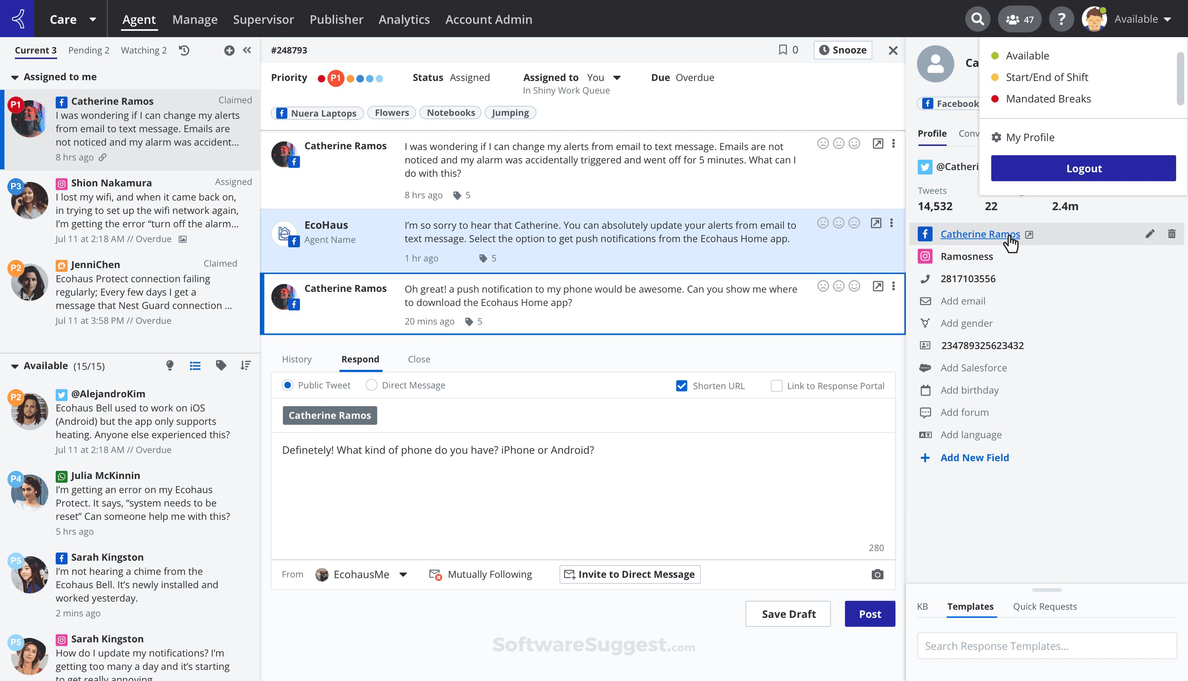Switch to the Supervisor menu
The image size is (1188, 681).
tap(263, 19)
